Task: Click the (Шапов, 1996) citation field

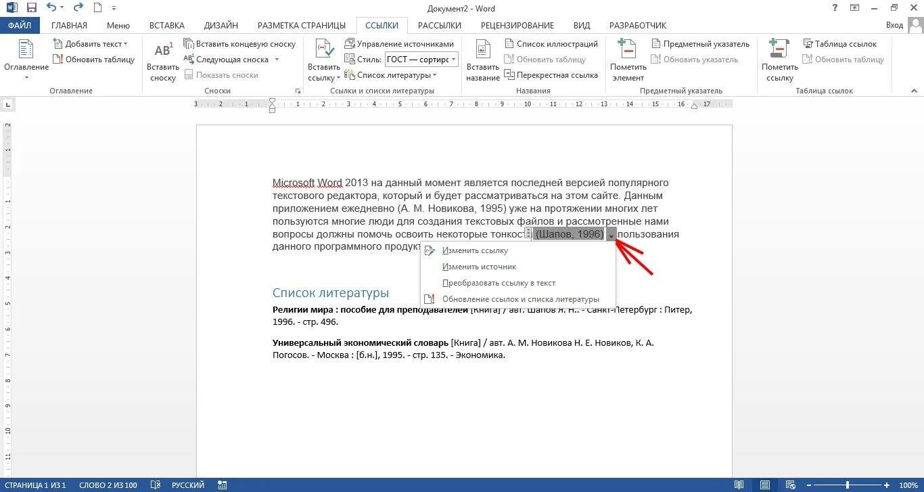Action: click(x=569, y=234)
